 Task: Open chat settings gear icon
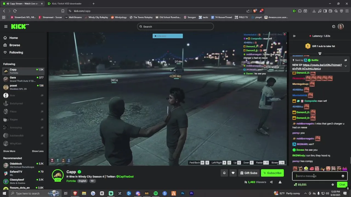coord(333,185)
